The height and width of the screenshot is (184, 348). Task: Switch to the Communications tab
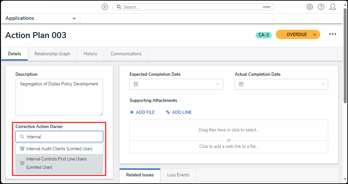[x=126, y=54]
